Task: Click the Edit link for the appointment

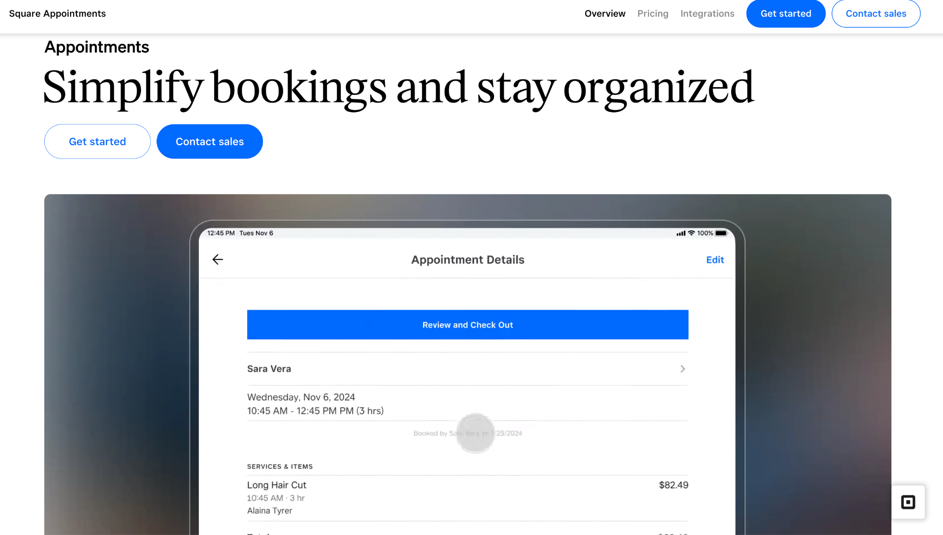Action: pos(714,259)
